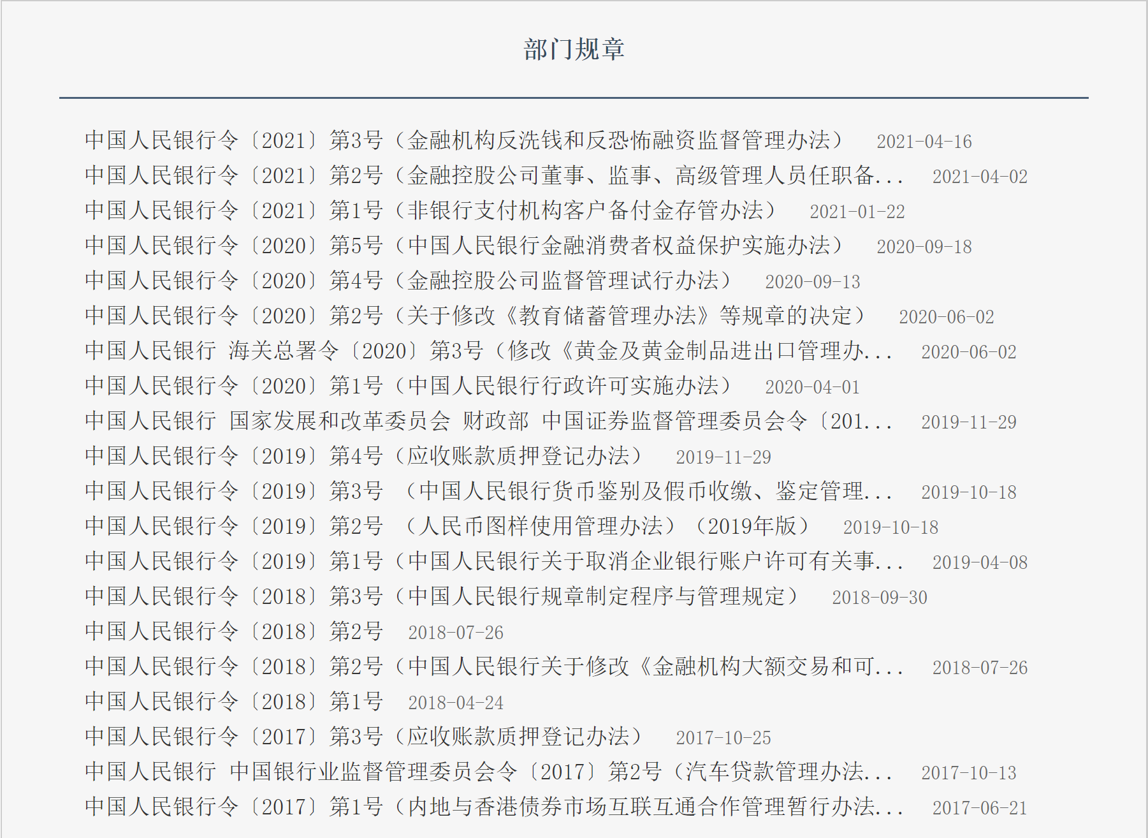Open 2019 第2号 人民币图样使用管理办法 link
This screenshot has width=1148, height=838.
(x=447, y=526)
